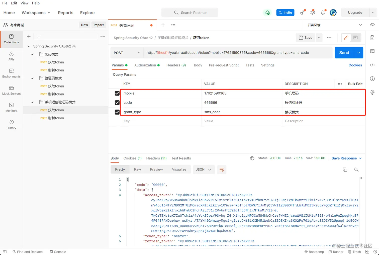Image resolution: width=379 pixels, height=255 pixels.
Task: Open the 开发环境 environment selector
Action: (335, 25)
